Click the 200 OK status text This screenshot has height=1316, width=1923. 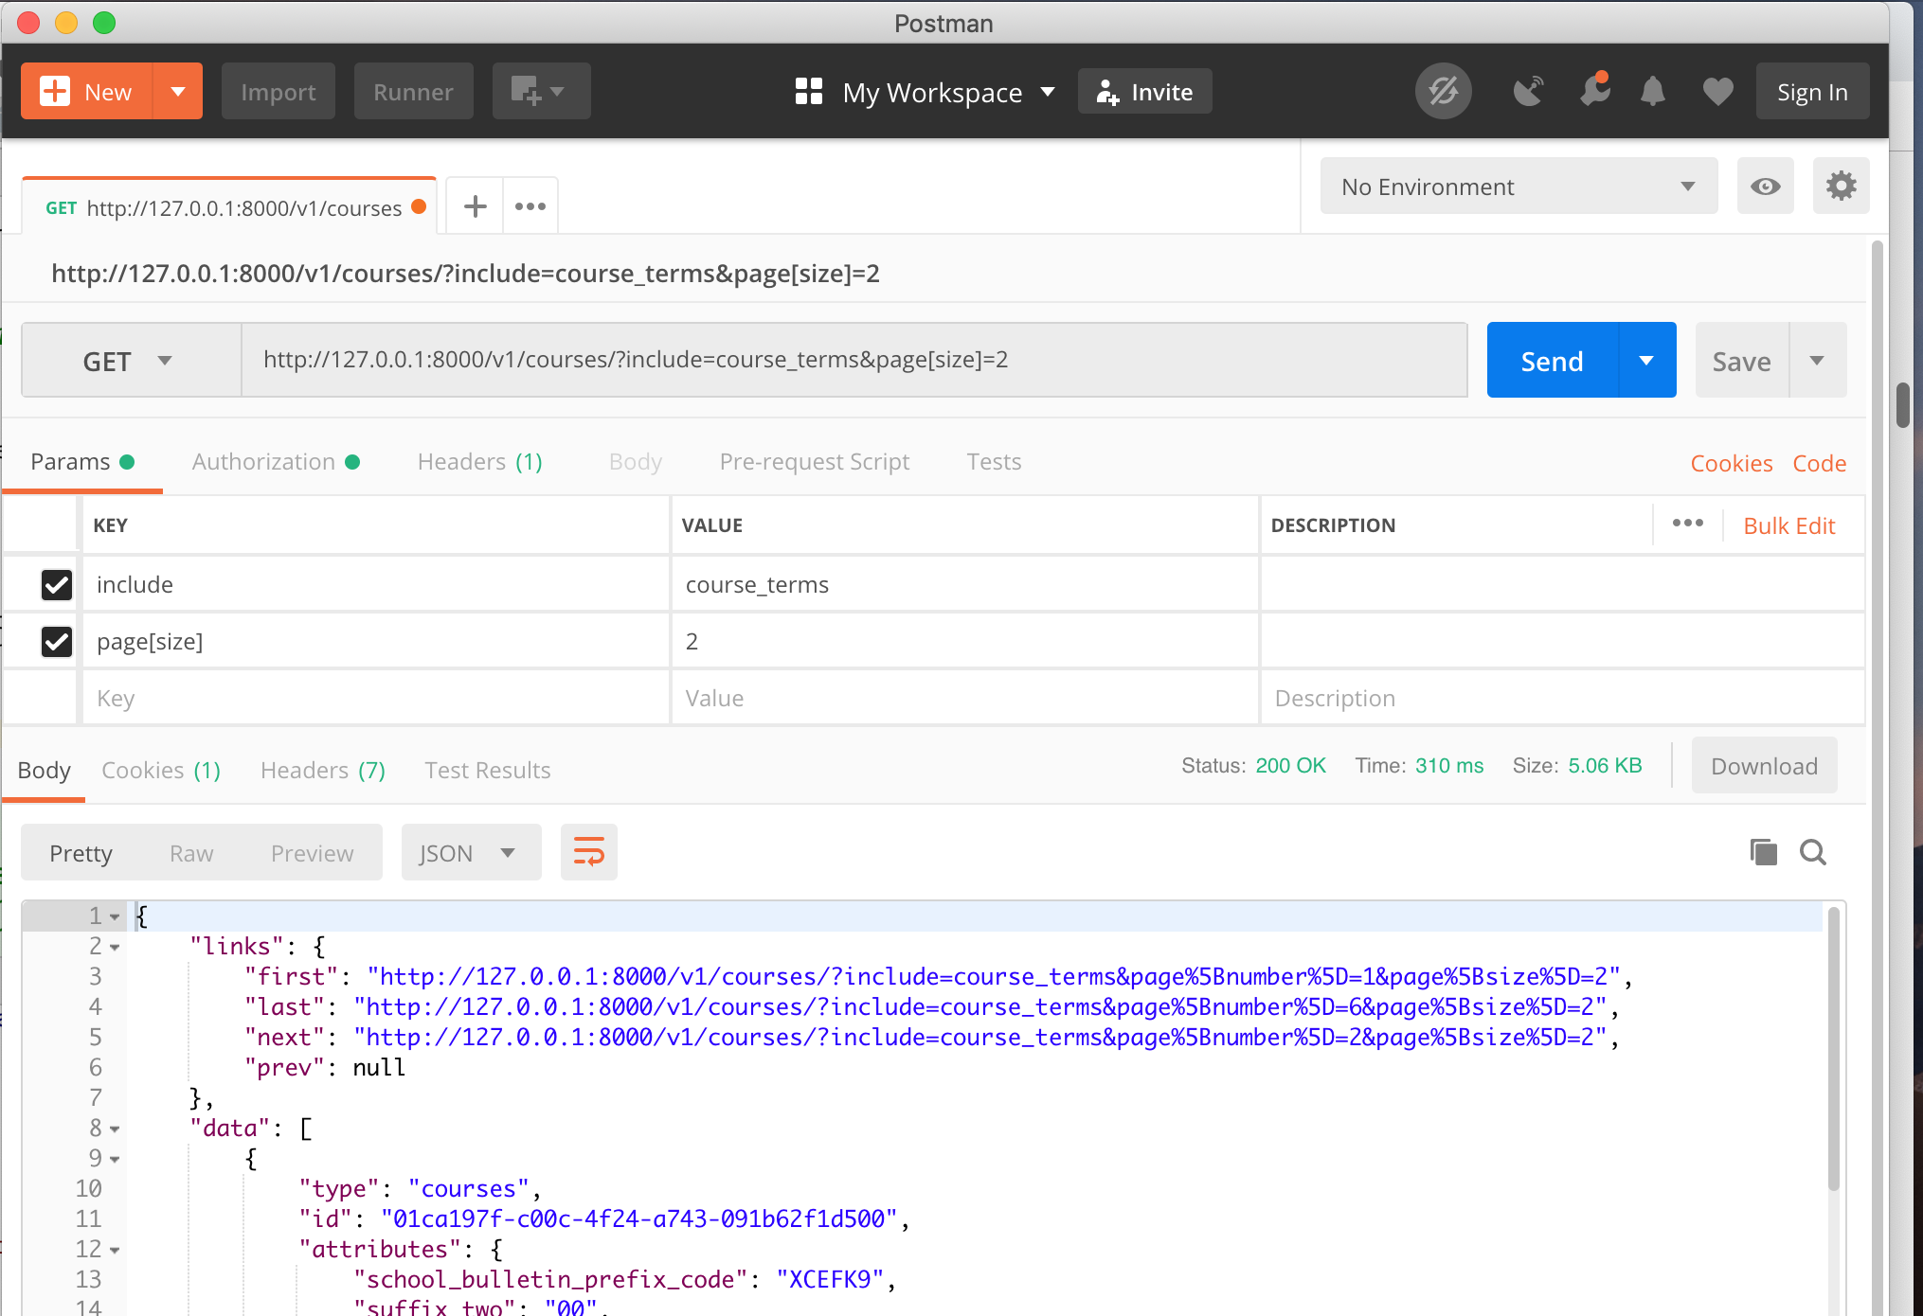coord(1290,765)
